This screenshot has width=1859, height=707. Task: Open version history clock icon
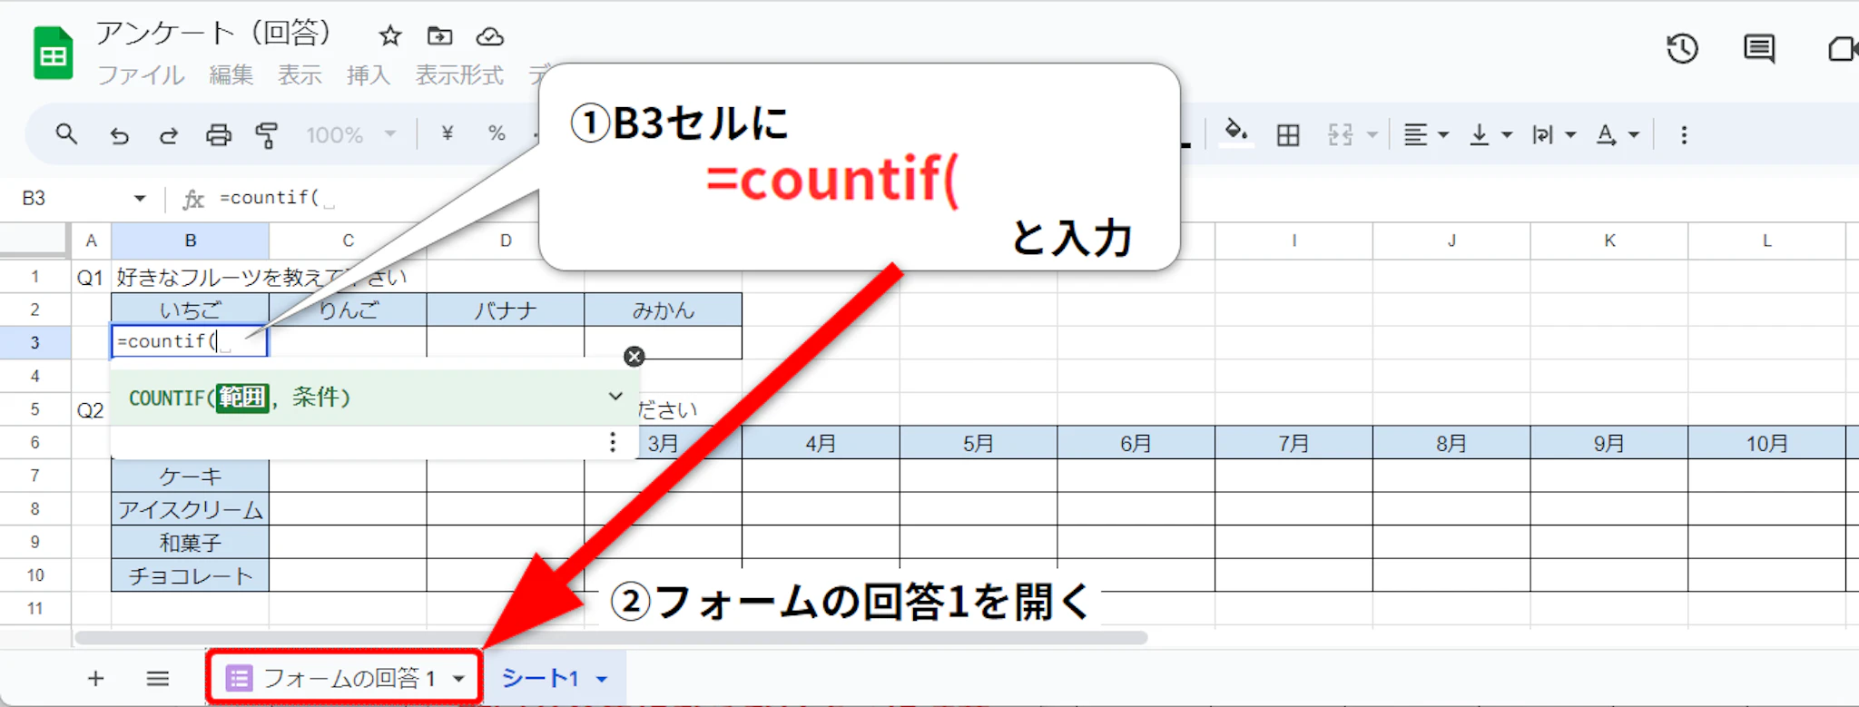tap(1682, 49)
